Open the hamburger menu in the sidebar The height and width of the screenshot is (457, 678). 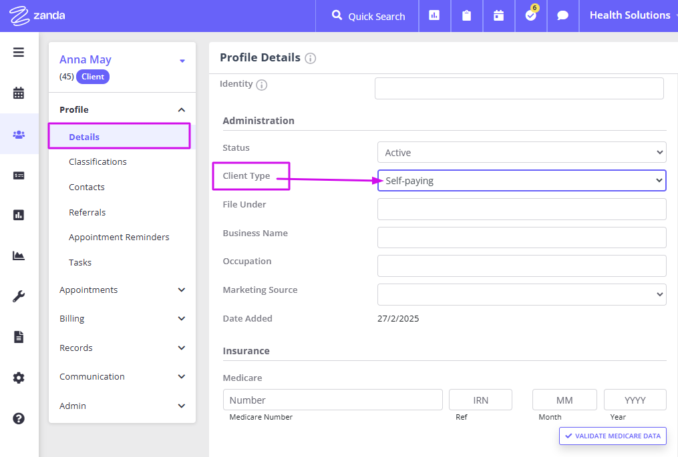[18, 52]
